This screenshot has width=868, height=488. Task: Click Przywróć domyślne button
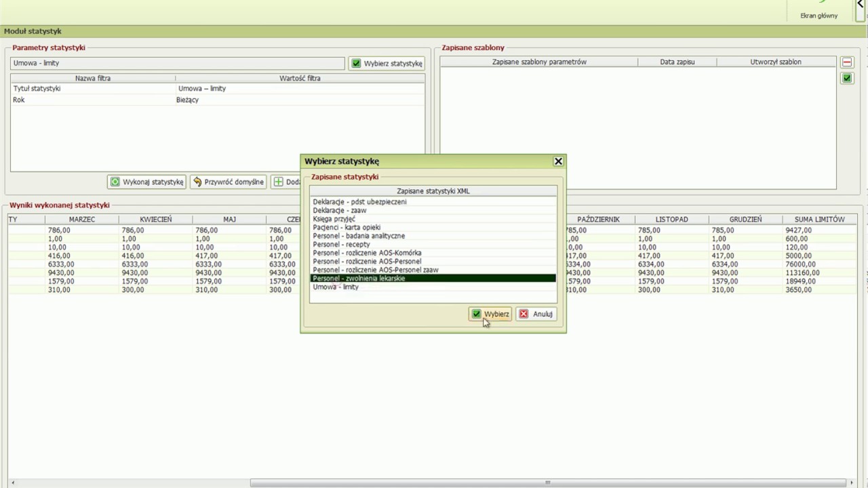click(228, 182)
